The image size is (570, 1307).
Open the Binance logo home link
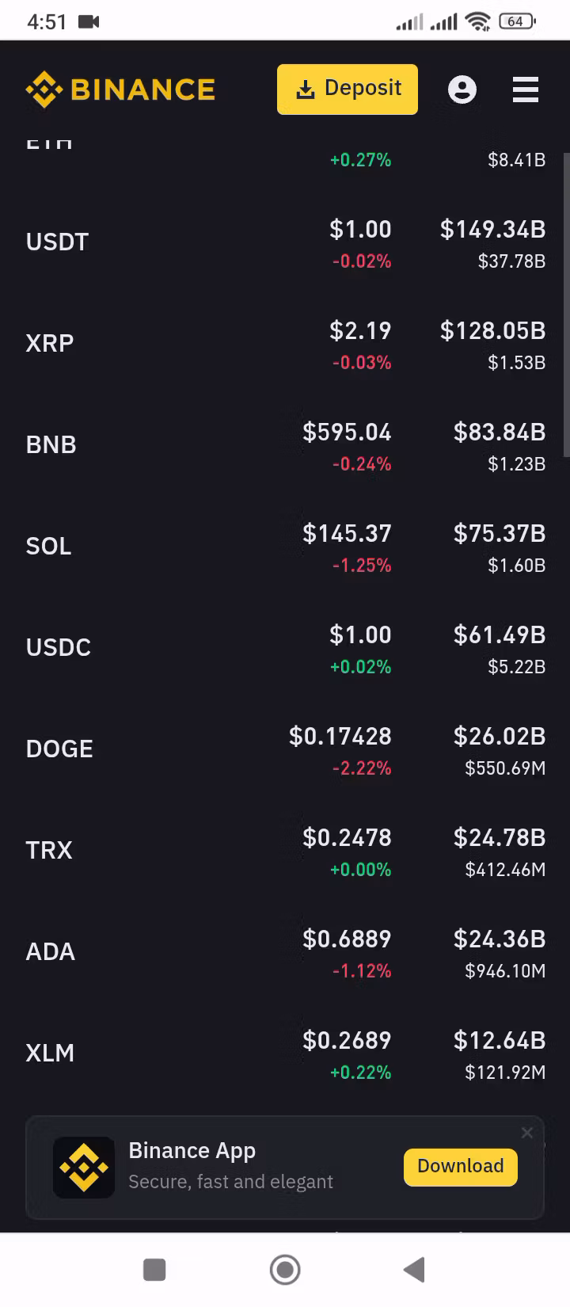click(120, 90)
